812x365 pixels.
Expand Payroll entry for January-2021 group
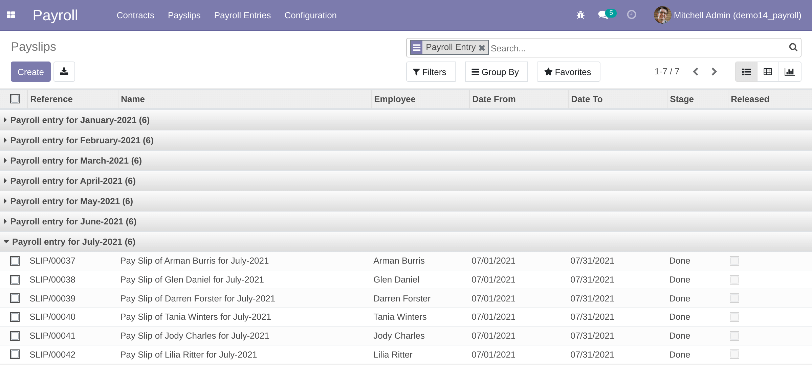[x=80, y=120]
